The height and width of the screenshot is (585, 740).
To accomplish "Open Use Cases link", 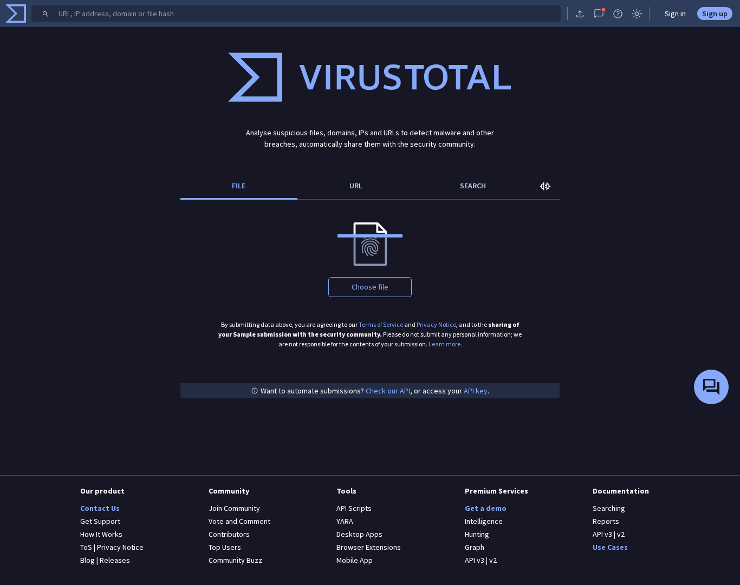I will 610,547.
